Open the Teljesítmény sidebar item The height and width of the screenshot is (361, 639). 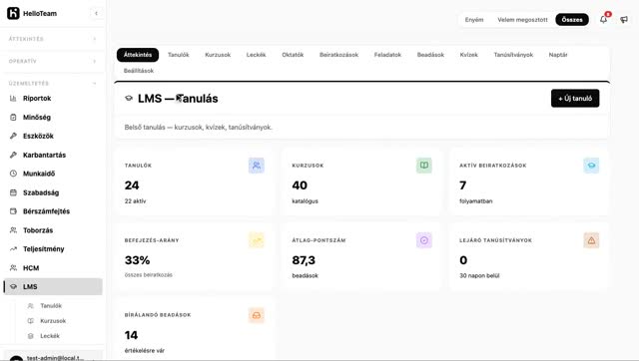click(53, 248)
